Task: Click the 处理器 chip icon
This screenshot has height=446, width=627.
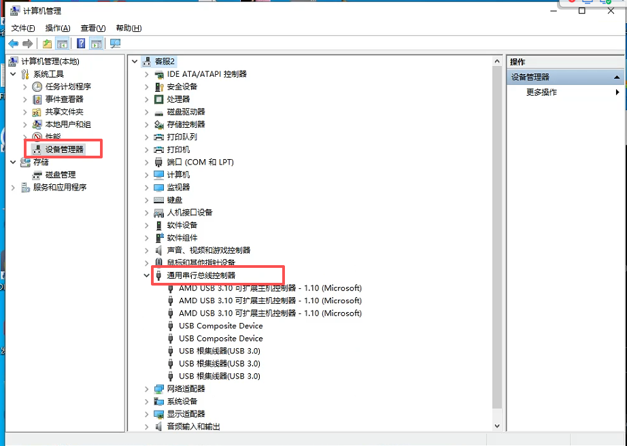Action: (x=158, y=99)
